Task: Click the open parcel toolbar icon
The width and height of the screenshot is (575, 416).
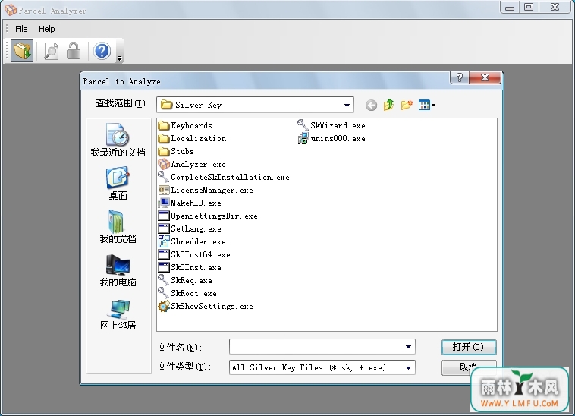Action: coord(22,51)
